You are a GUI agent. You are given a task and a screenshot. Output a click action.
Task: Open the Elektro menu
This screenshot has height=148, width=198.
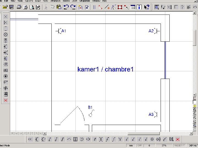(66, 1)
